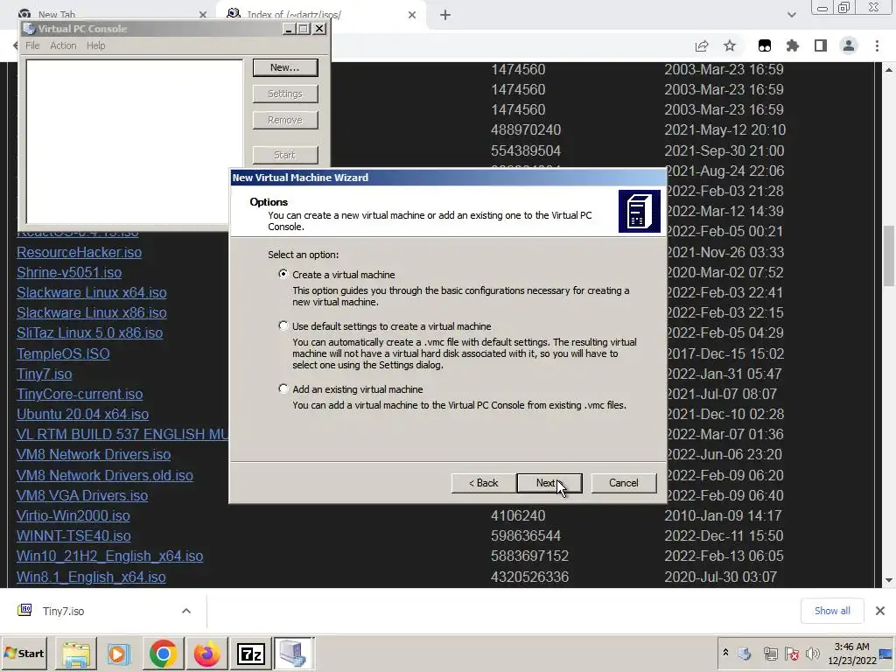Open SliTaz Linux 5.0 x86.iso link

tap(89, 332)
